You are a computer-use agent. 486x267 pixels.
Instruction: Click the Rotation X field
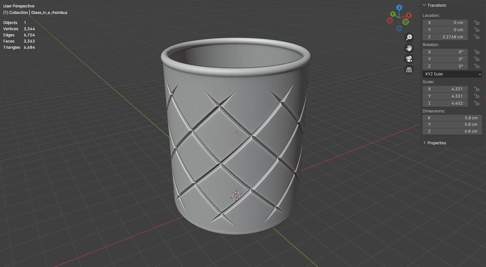(445, 52)
